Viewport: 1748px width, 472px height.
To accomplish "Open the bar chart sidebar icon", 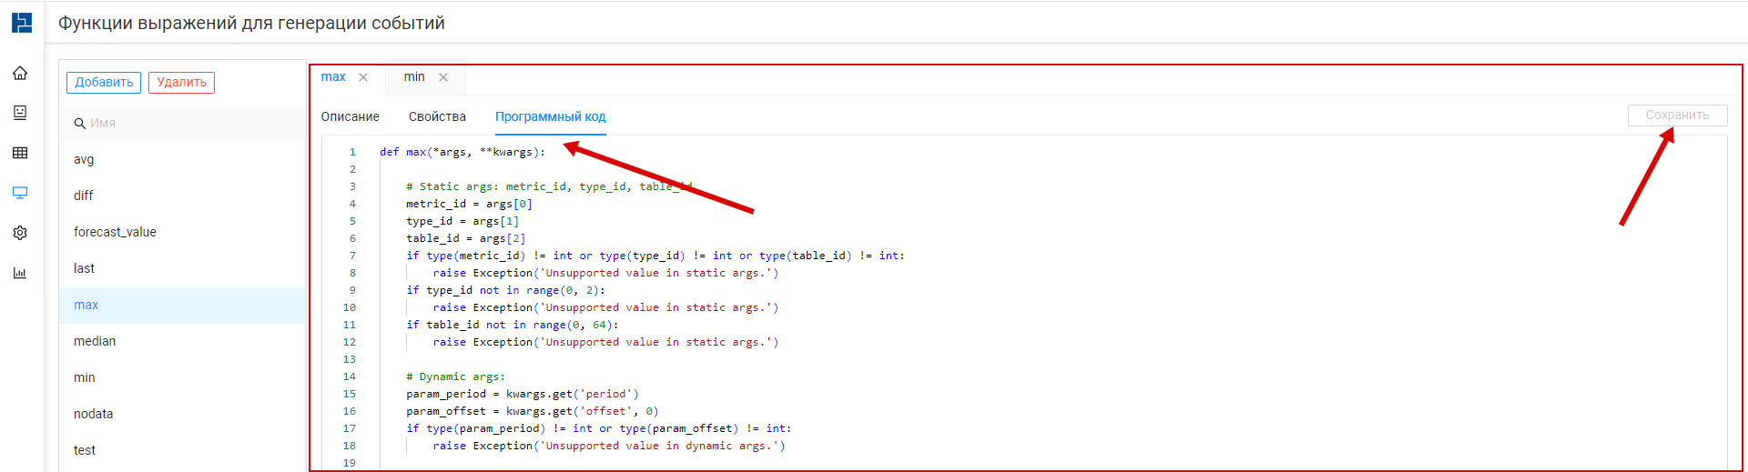I will [20, 273].
